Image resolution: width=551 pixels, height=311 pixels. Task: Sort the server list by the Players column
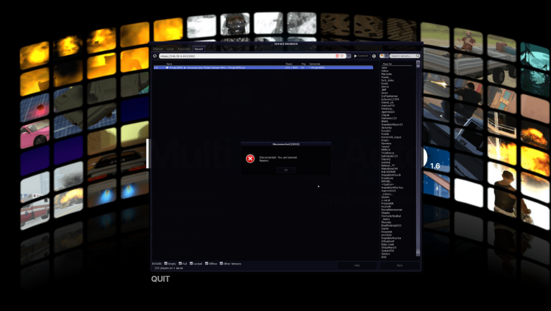tap(289, 63)
